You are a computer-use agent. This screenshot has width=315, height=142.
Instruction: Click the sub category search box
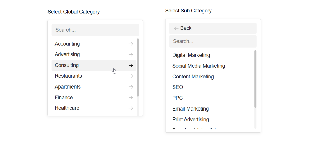tap(213, 41)
